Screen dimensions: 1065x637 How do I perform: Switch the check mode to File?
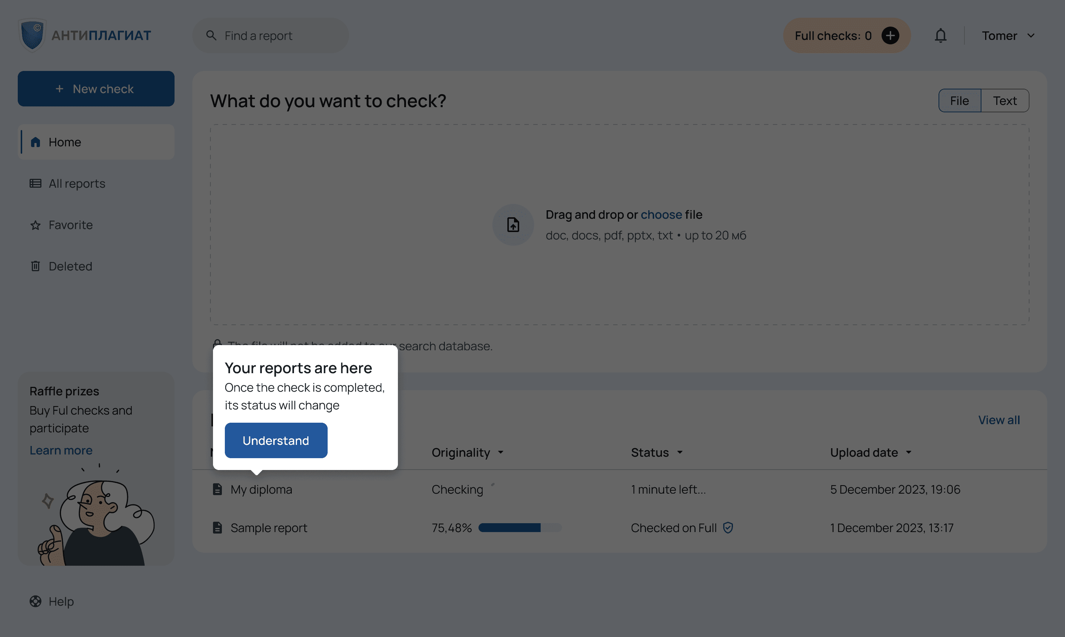[x=959, y=101]
